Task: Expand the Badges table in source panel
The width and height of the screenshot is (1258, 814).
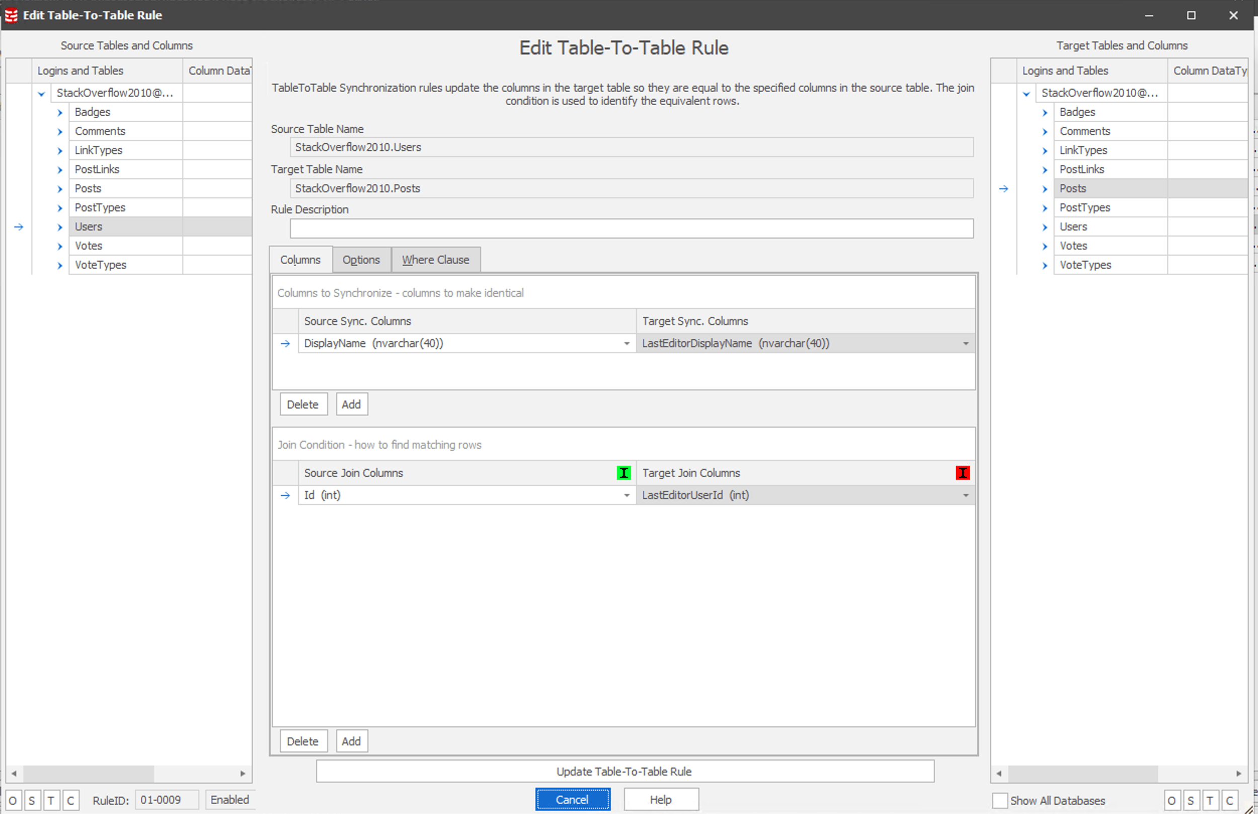Action: pos(59,112)
